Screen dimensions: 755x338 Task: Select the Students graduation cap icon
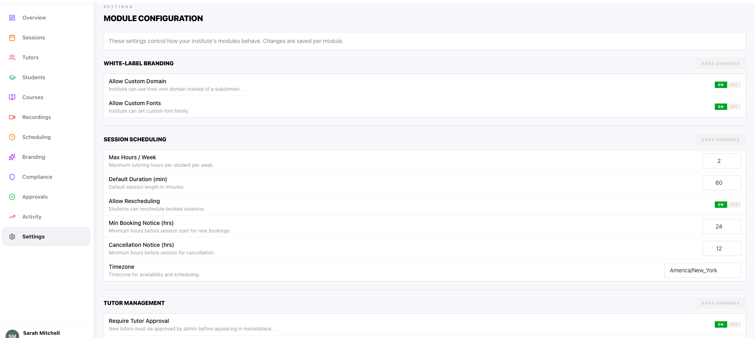12,78
